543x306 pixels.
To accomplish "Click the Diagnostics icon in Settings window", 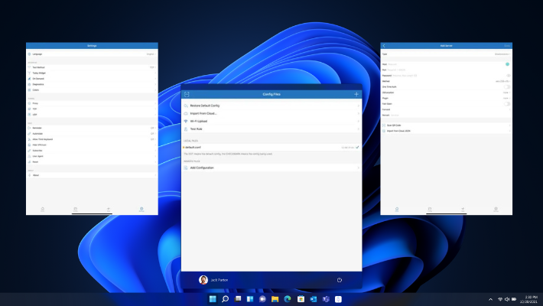I will click(29, 84).
